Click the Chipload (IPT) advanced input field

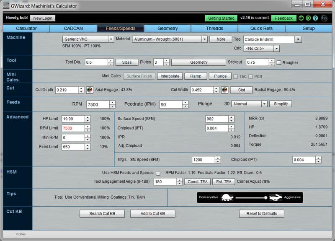217,128
